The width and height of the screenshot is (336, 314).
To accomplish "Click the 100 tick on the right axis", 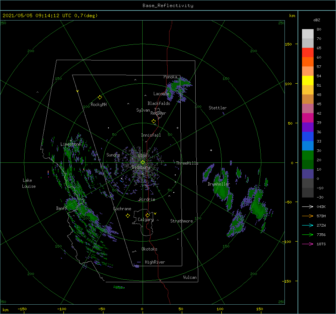I will point(288,84).
